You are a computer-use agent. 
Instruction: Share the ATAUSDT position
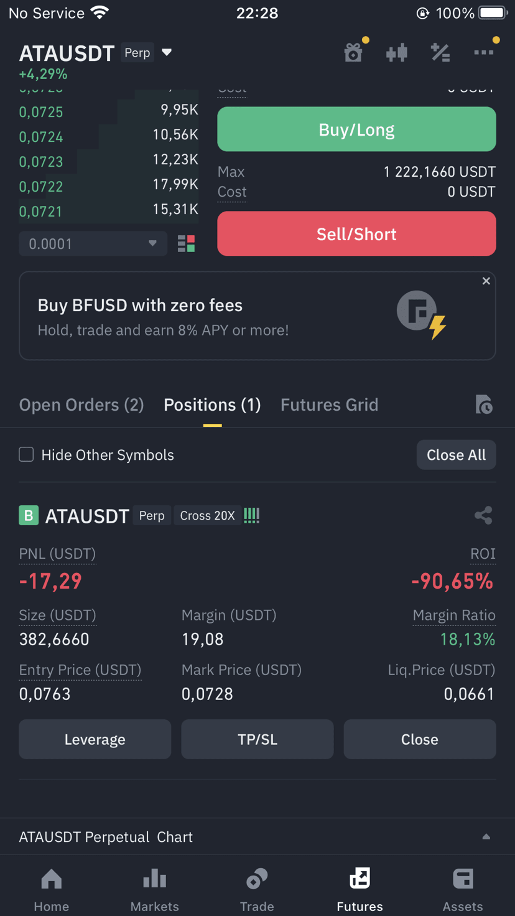click(x=483, y=515)
